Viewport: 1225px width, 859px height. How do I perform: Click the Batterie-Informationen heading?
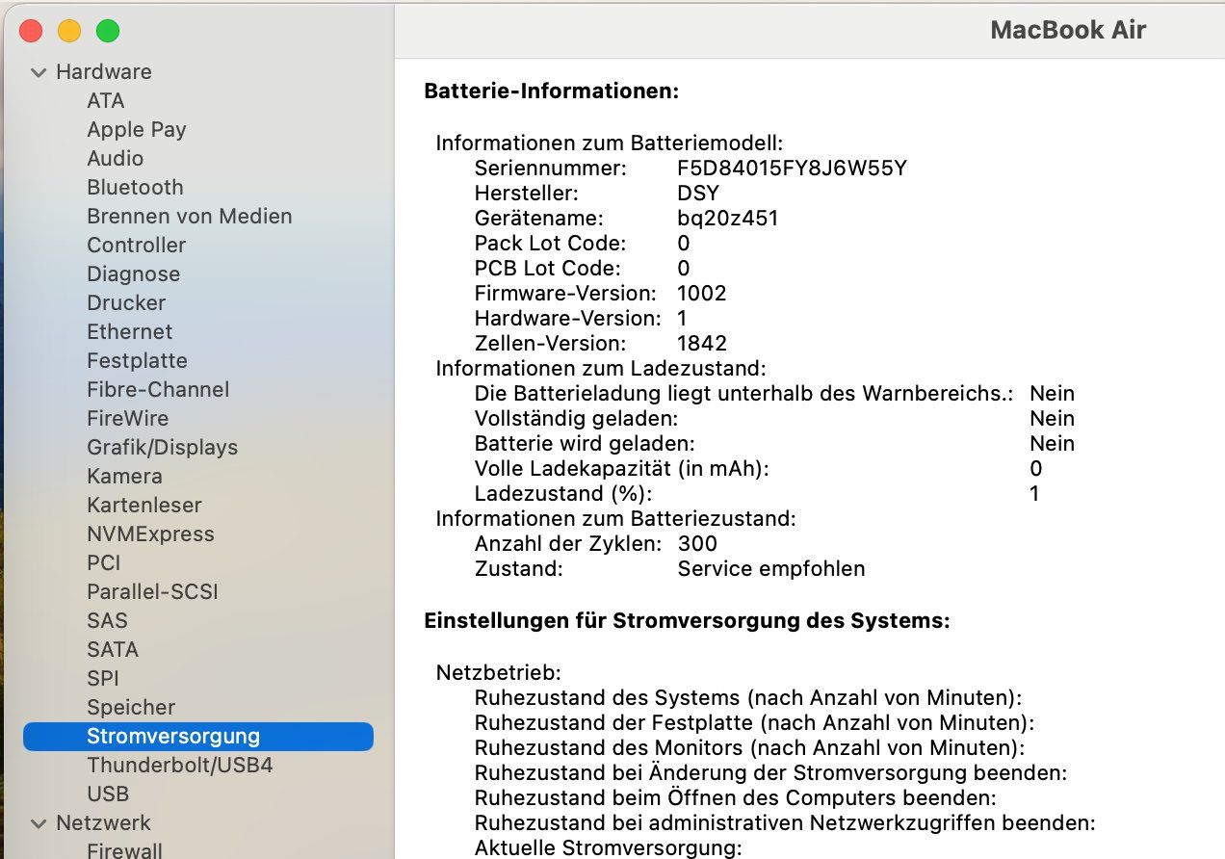tap(552, 91)
